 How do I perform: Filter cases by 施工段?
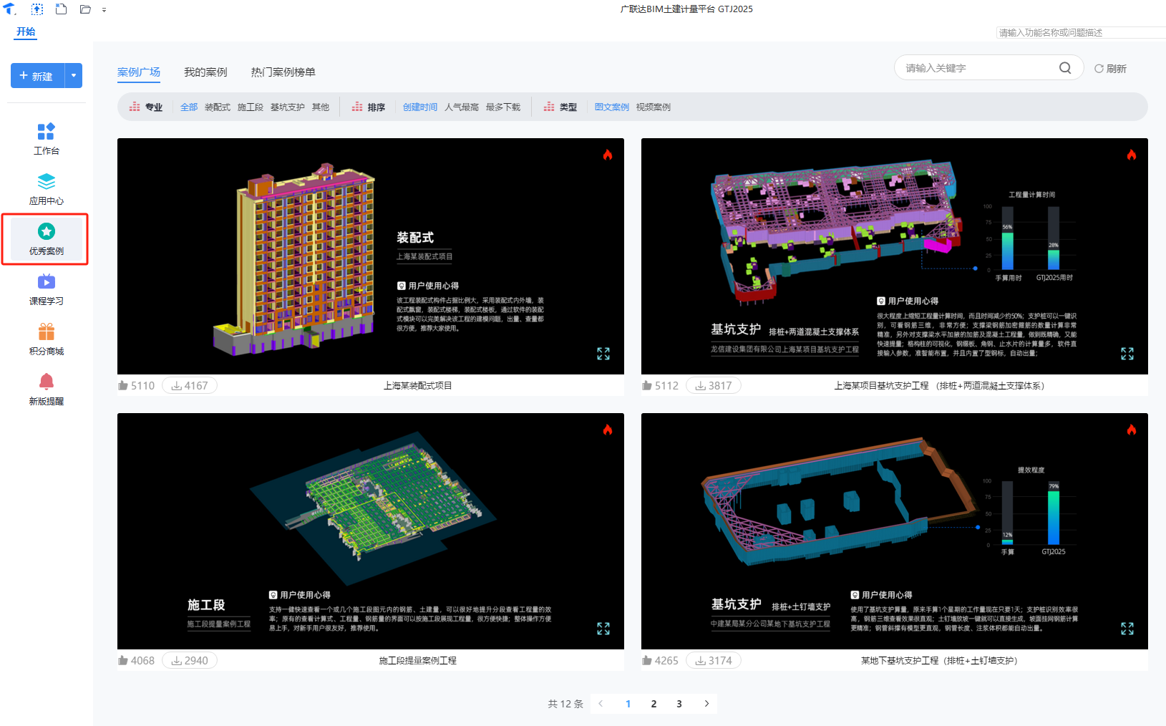[251, 107]
